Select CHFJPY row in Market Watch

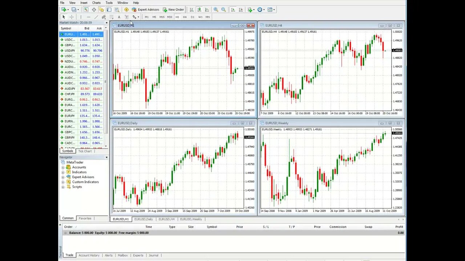pos(81,94)
